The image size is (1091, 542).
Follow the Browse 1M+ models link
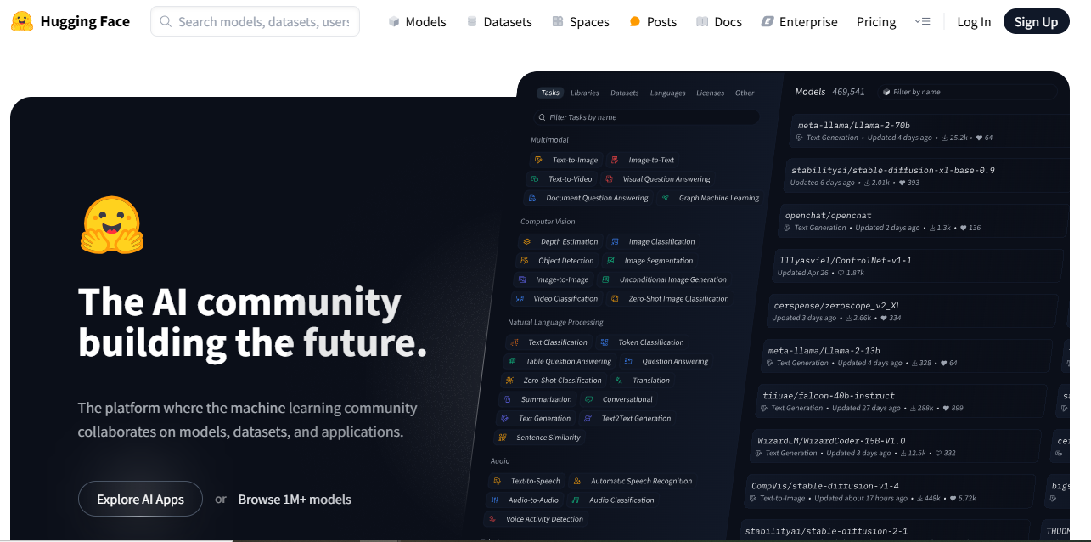click(295, 500)
